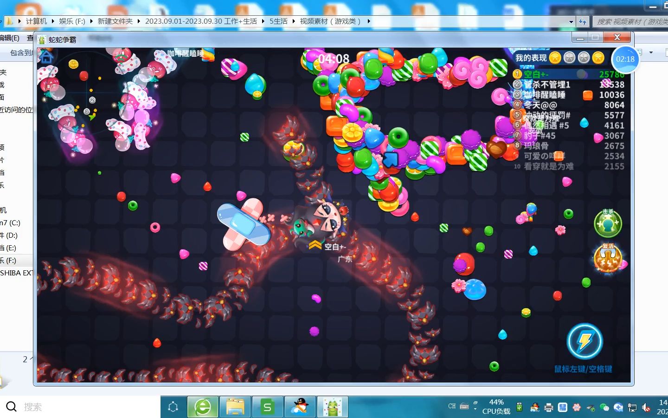The image size is (668, 418).
Task: Select drive (F:) in Explorer navigation pane
Action: 8,261
